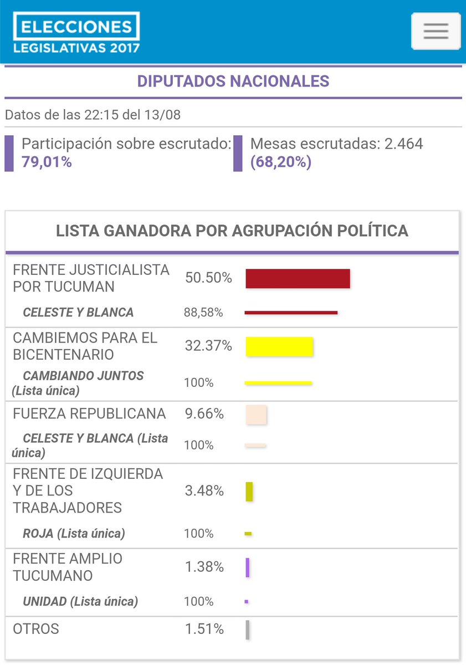466x665 pixels.
Task: Click the Otros row label
Action: pyautogui.click(x=36, y=630)
